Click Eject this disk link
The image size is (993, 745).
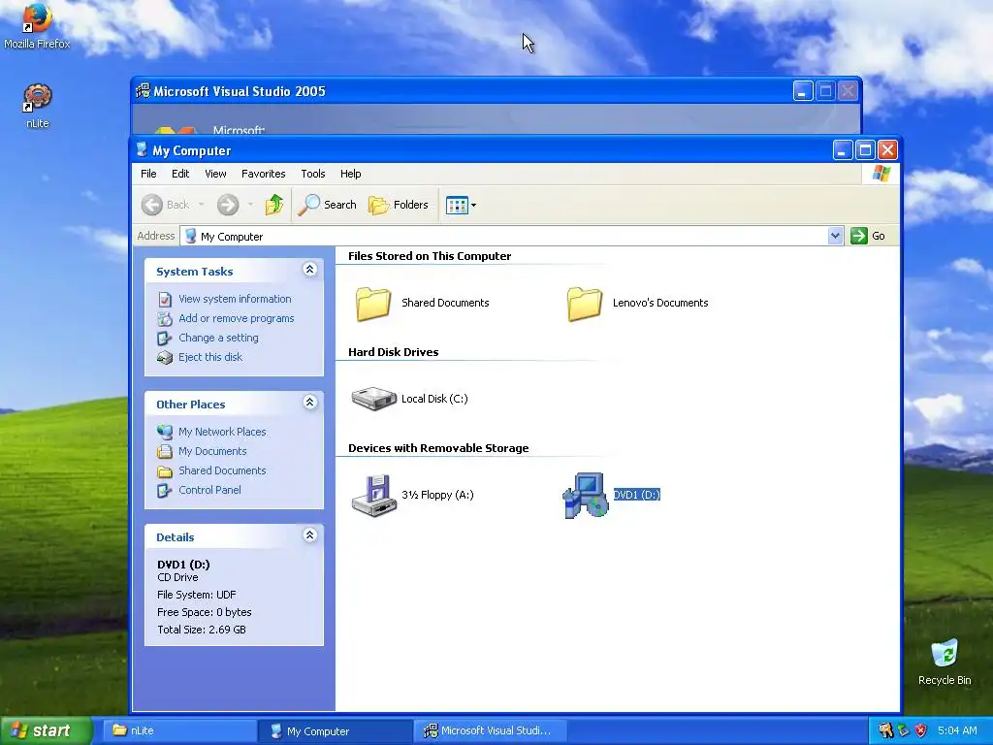(x=210, y=357)
